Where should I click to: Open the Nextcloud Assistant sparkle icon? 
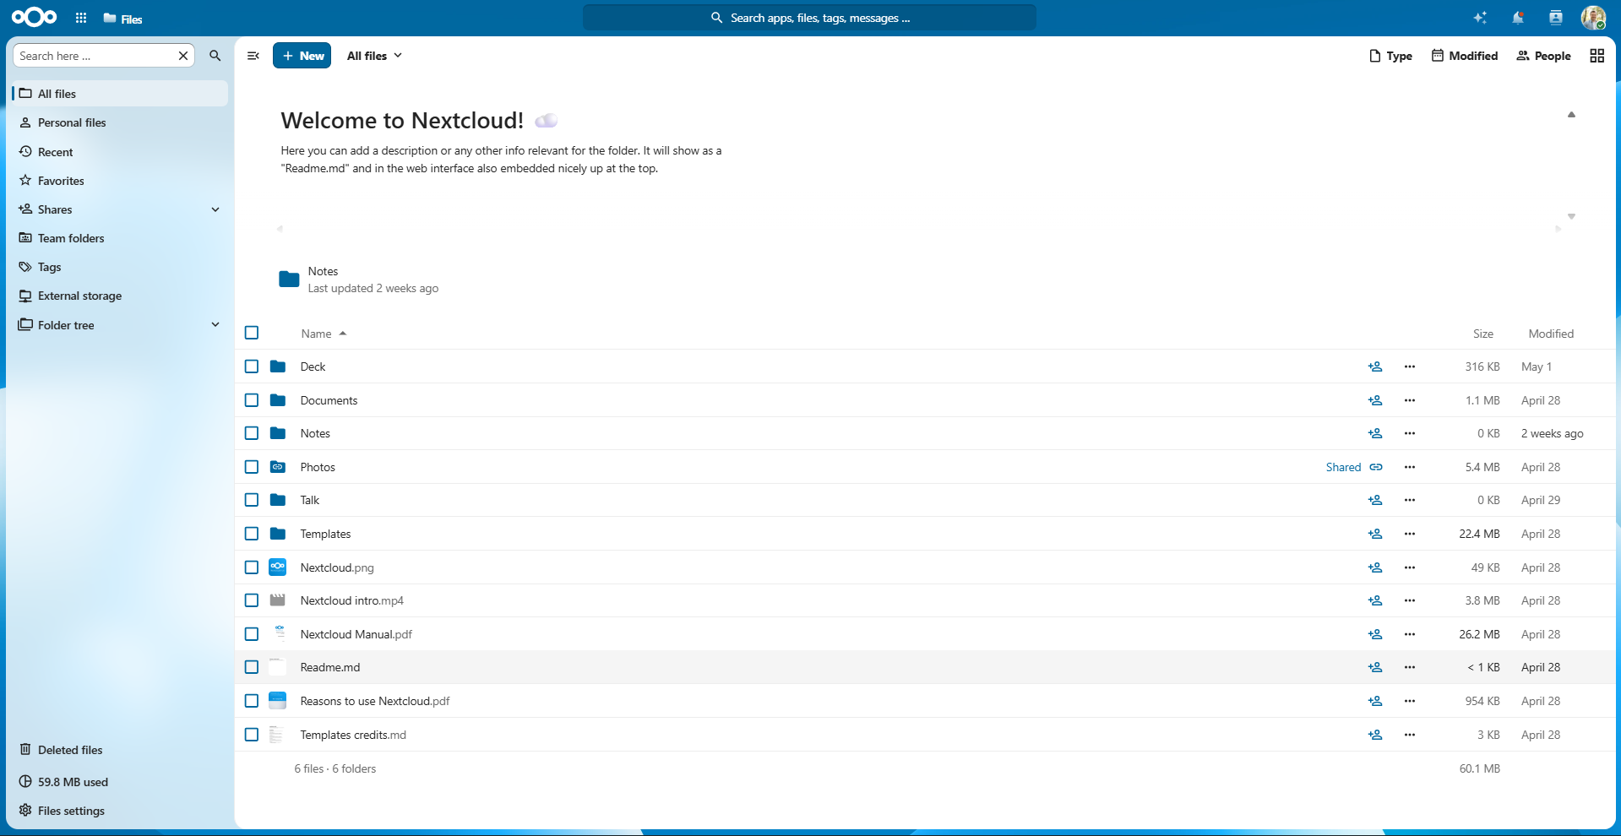click(x=1480, y=18)
